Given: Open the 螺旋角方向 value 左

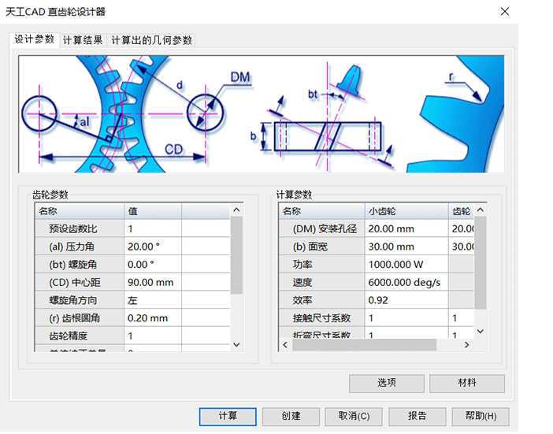Looking at the screenshot, I should coord(153,300).
